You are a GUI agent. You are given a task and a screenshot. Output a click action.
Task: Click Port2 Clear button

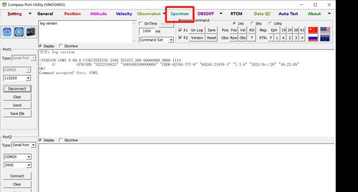point(17,184)
